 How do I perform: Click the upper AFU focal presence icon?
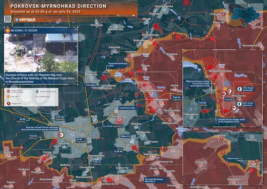234,89
